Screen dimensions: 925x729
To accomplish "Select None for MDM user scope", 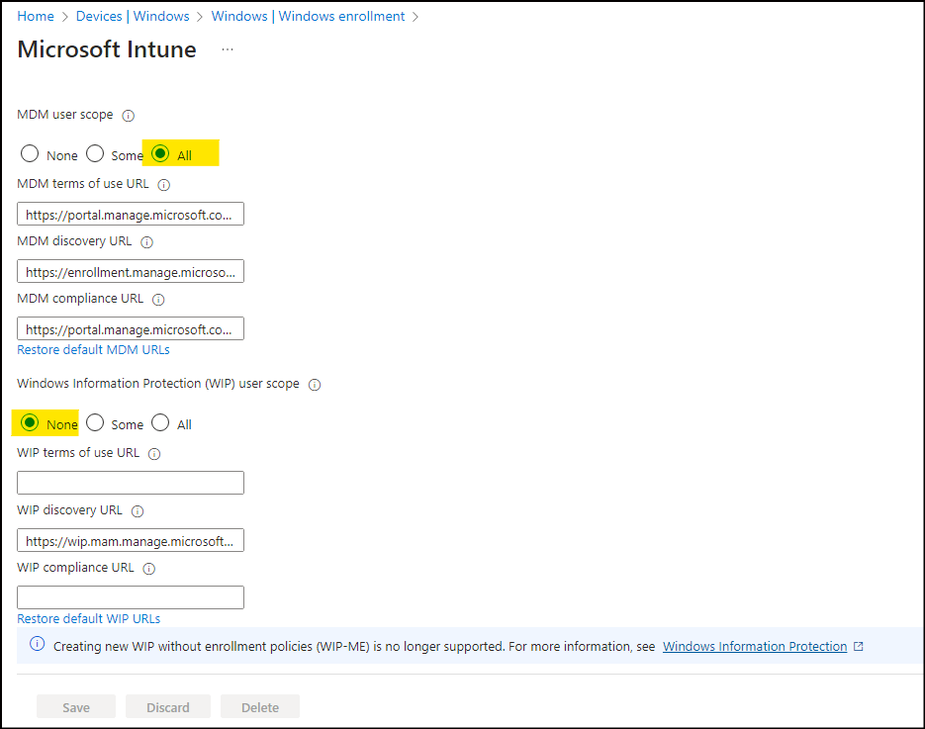I will pos(30,154).
